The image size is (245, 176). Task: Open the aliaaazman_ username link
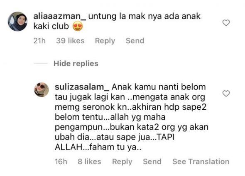point(60,17)
